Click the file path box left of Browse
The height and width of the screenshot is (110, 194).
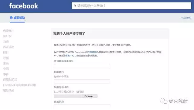tap(68, 96)
